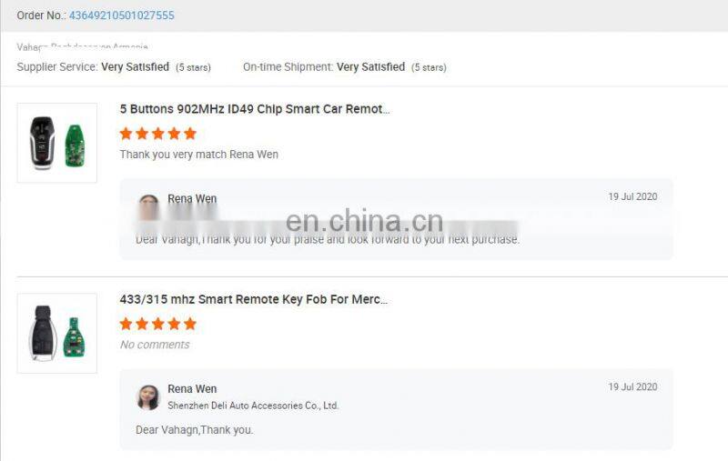Click first star of the 902MHz review
This screenshot has height=461, width=728.
(126, 134)
